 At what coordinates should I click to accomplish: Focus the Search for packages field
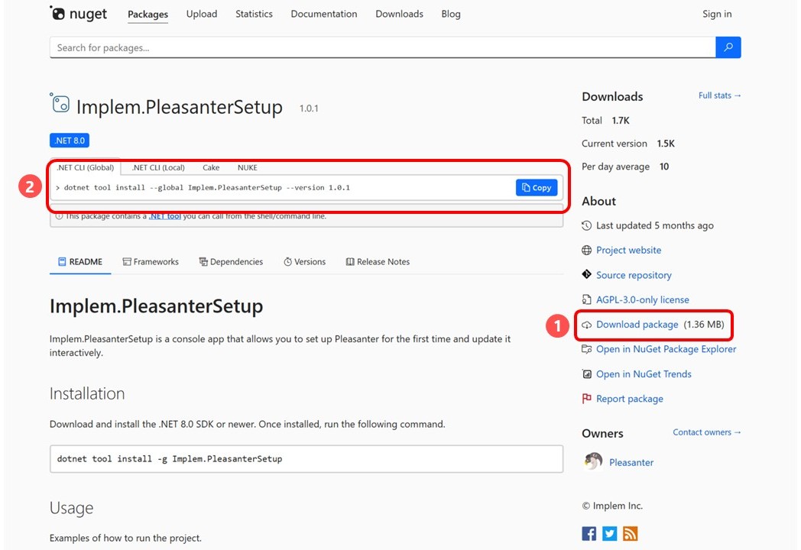(383, 47)
